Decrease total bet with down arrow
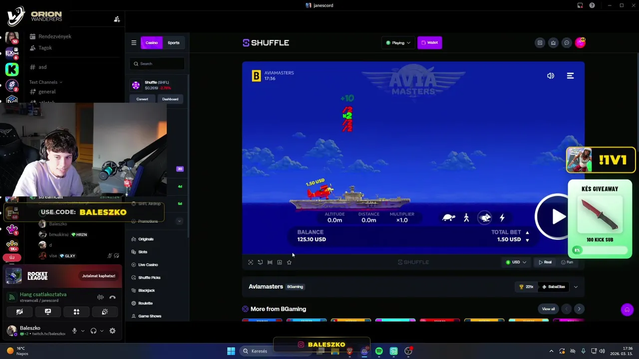This screenshot has width=639, height=359. coord(527,240)
